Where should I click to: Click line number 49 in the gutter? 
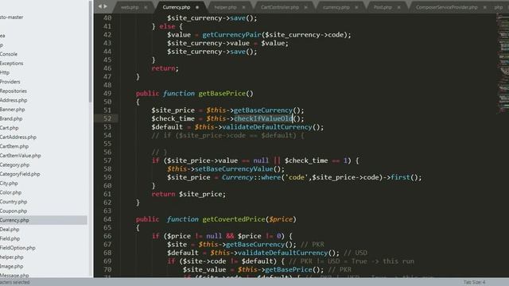(107, 94)
